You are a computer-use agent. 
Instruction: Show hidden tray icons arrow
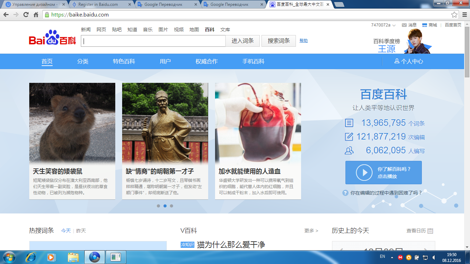(392, 257)
